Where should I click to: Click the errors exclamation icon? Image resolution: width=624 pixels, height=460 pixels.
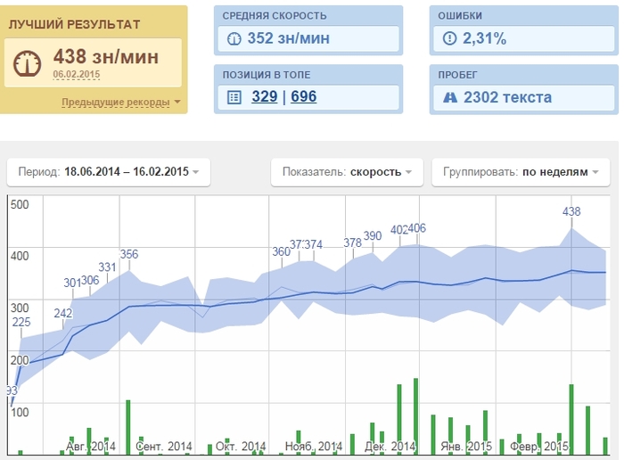pyautogui.click(x=449, y=38)
